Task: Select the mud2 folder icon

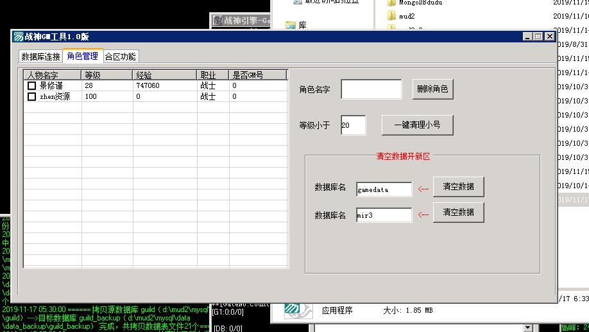Action: [x=391, y=14]
